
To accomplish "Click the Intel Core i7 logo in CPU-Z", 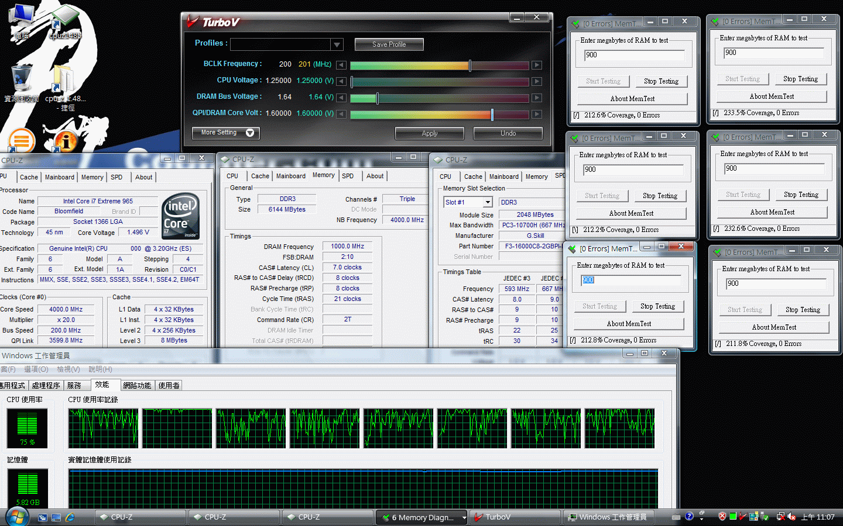I will (x=181, y=216).
